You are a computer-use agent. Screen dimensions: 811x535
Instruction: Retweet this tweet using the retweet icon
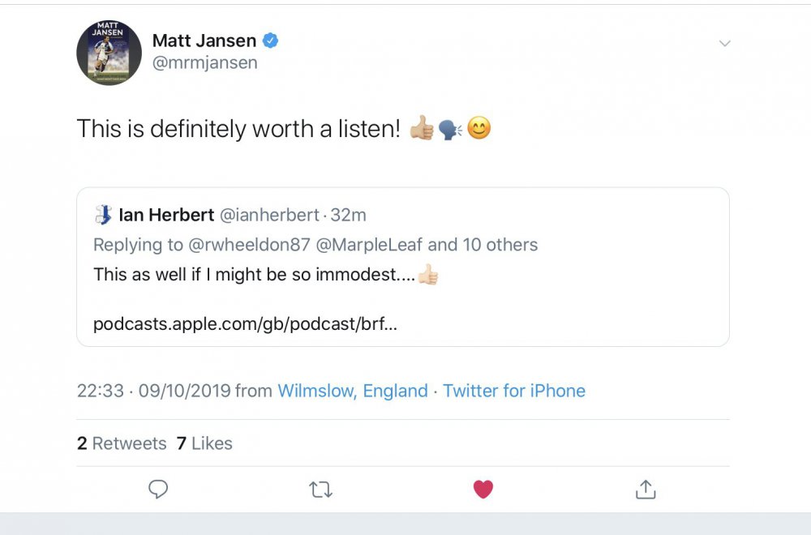320,489
